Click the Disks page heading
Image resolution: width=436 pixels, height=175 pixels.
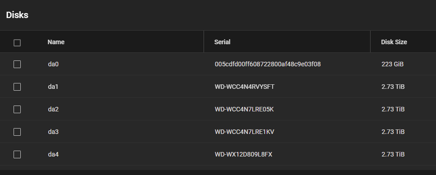coord(17,15)
